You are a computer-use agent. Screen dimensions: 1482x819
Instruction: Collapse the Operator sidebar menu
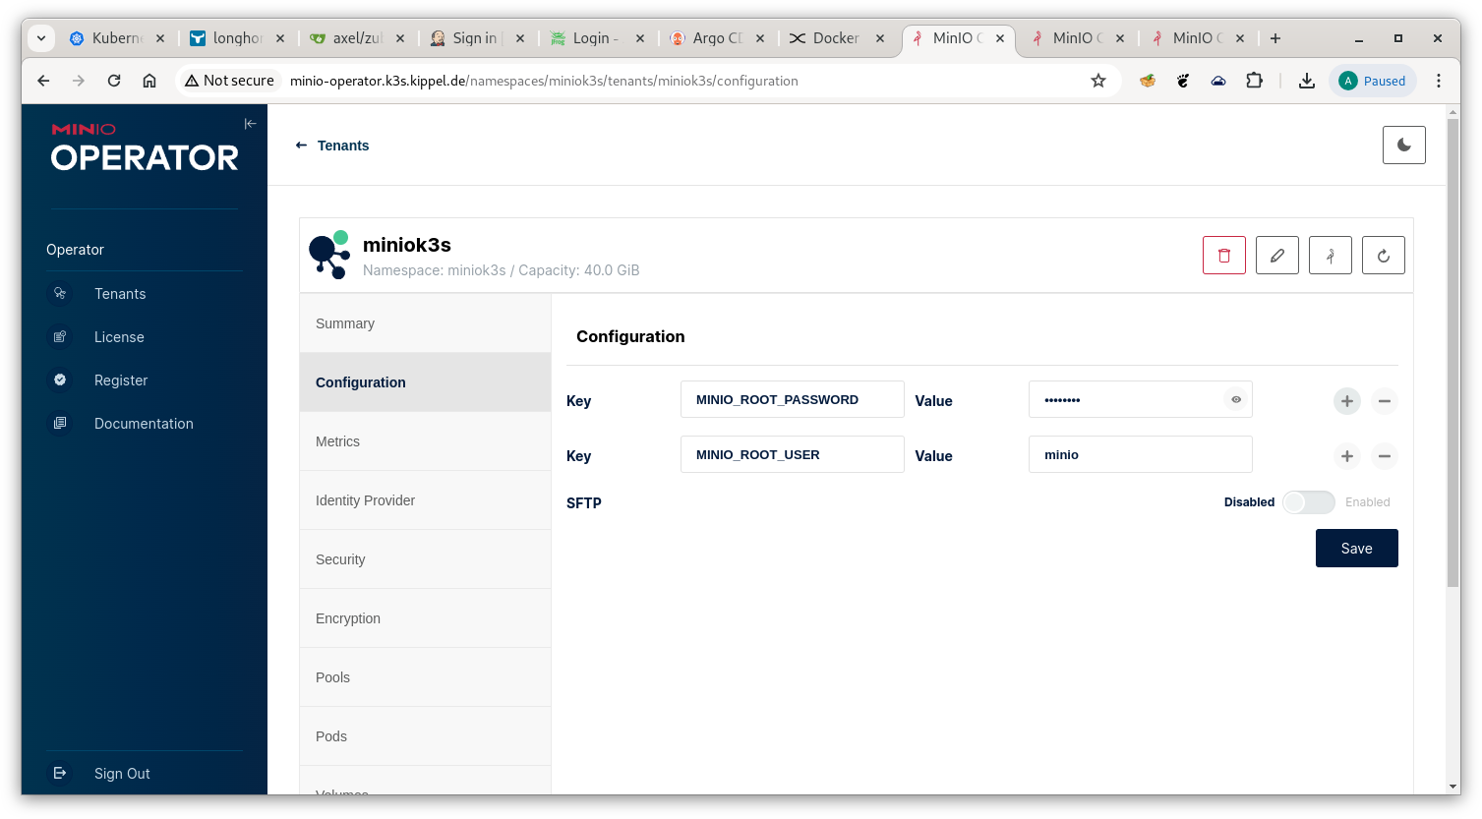(x=250, y=124)
